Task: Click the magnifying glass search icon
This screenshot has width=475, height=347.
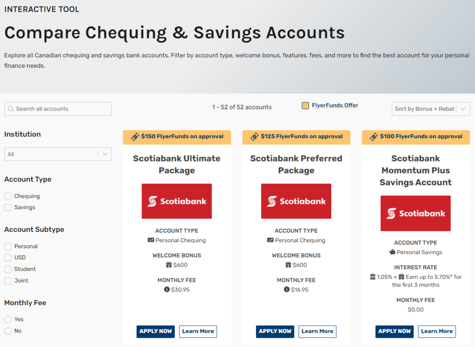Action: [11, 109]
